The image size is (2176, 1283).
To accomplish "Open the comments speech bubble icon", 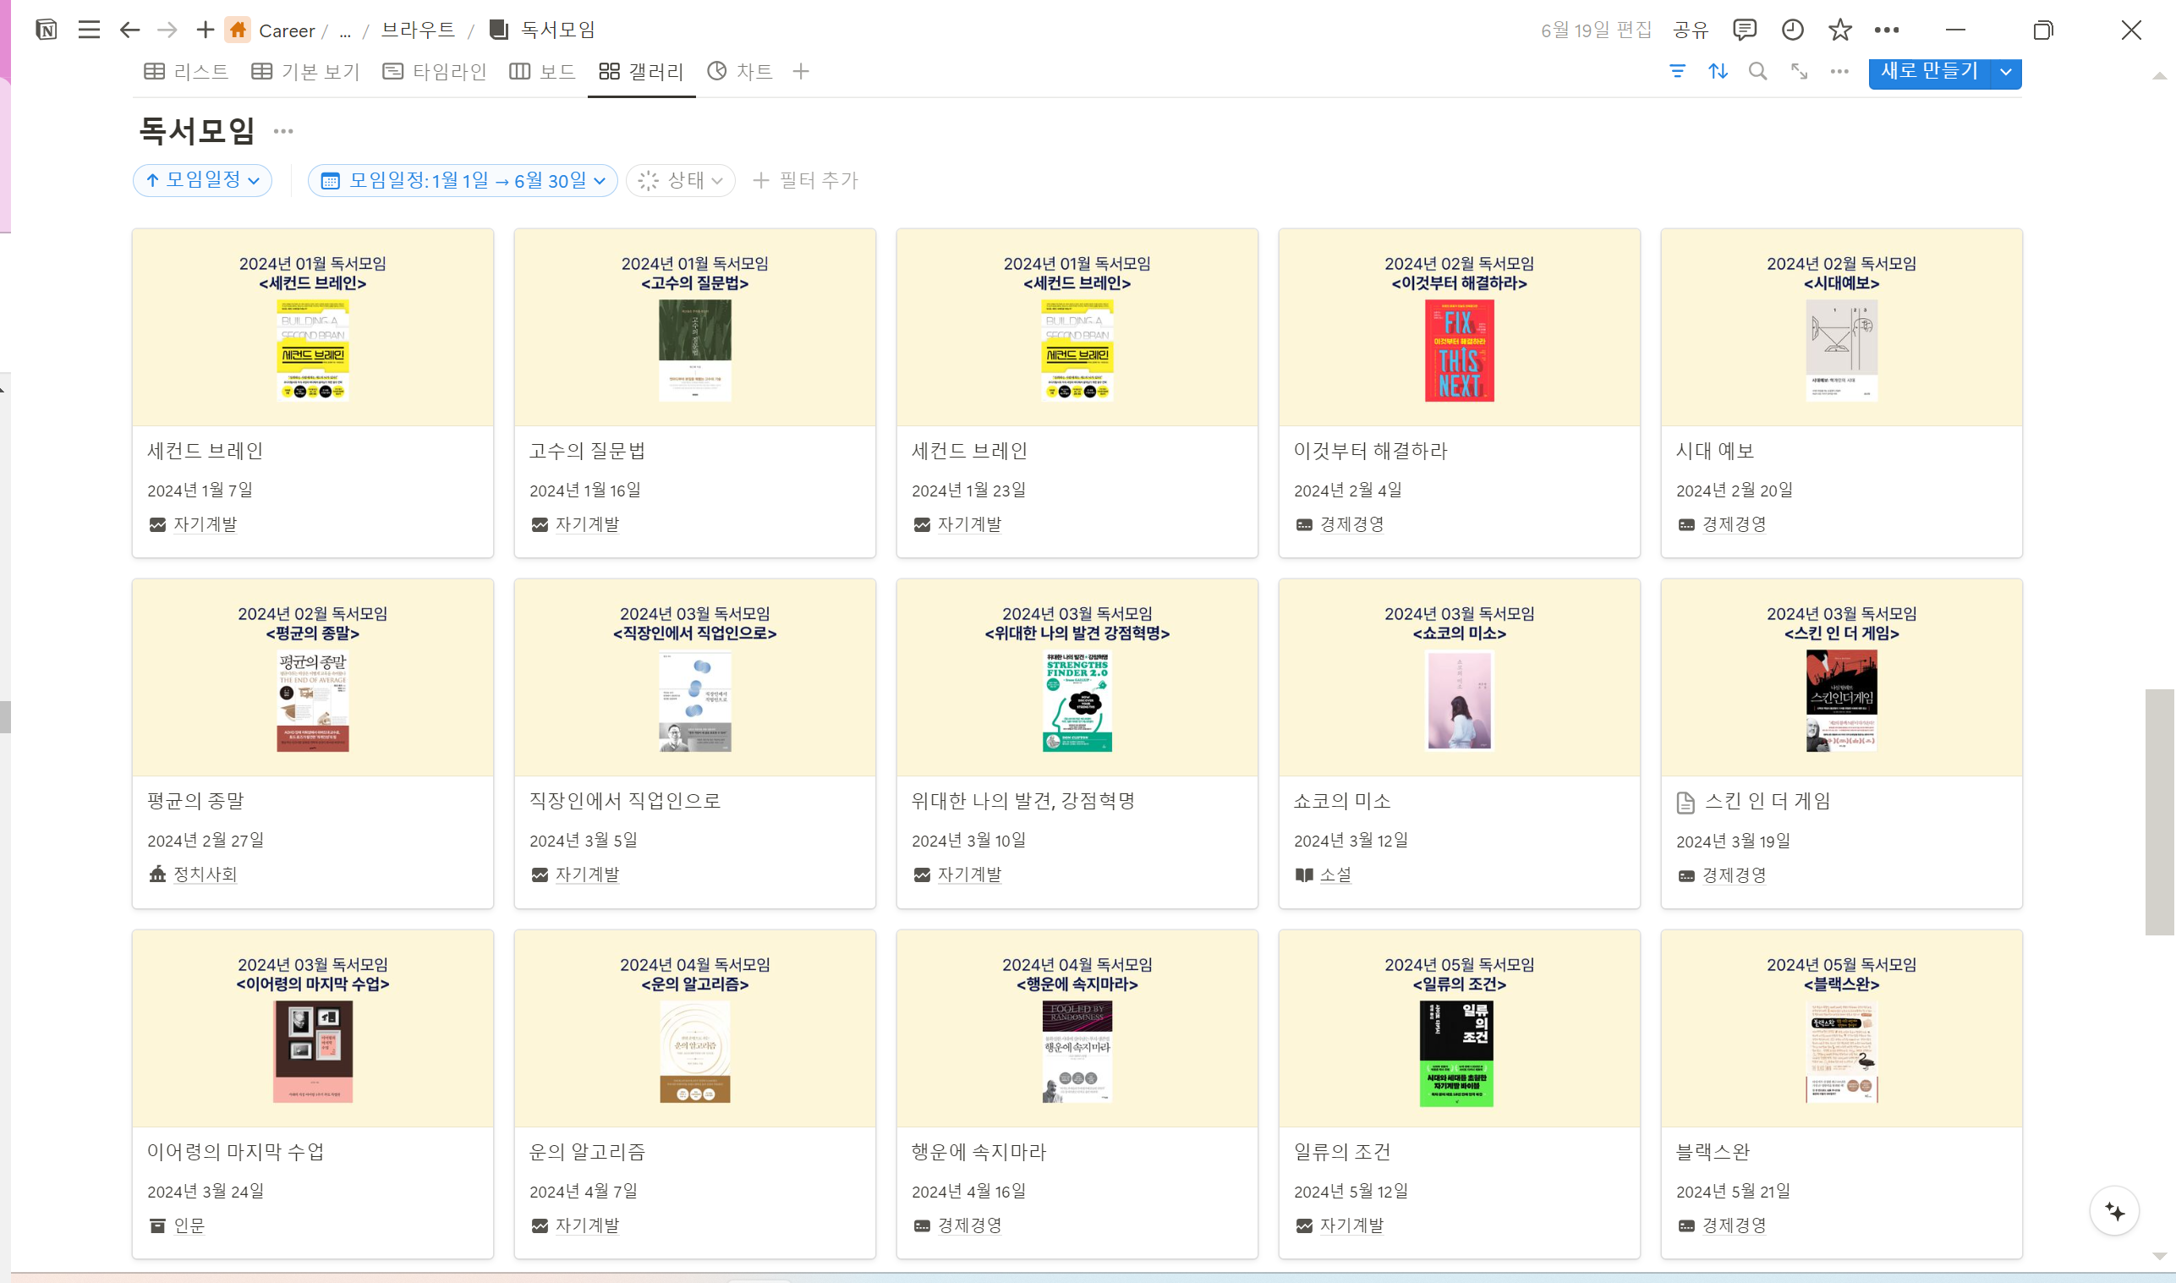I will point(1745,30).
